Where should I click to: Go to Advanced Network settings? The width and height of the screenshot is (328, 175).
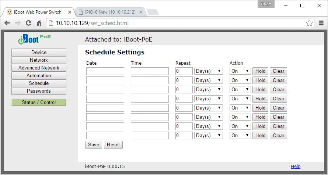click(x=39, y=68)
